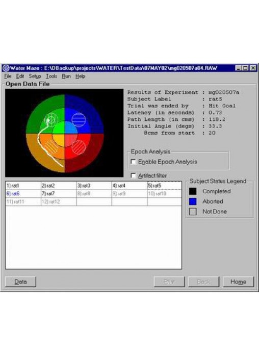Click the Water Maze title bar app icon
This screenshot has height=355, width=259.
(x=6, y=68)
